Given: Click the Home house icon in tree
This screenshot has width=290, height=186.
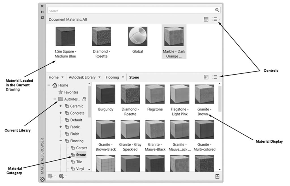Looking at the screenshot, I should click(x=55, y=85).
